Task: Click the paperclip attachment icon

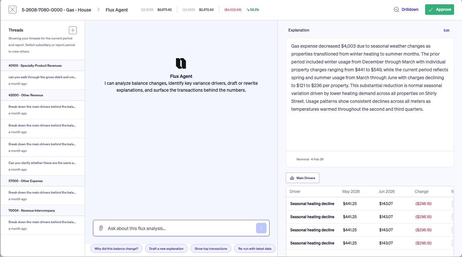Action: tap(101, 228)
